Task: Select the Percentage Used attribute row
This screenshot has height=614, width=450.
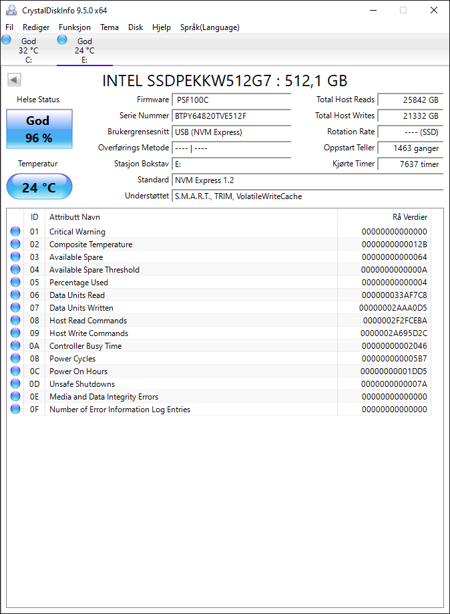Action: tap(219, 283)
